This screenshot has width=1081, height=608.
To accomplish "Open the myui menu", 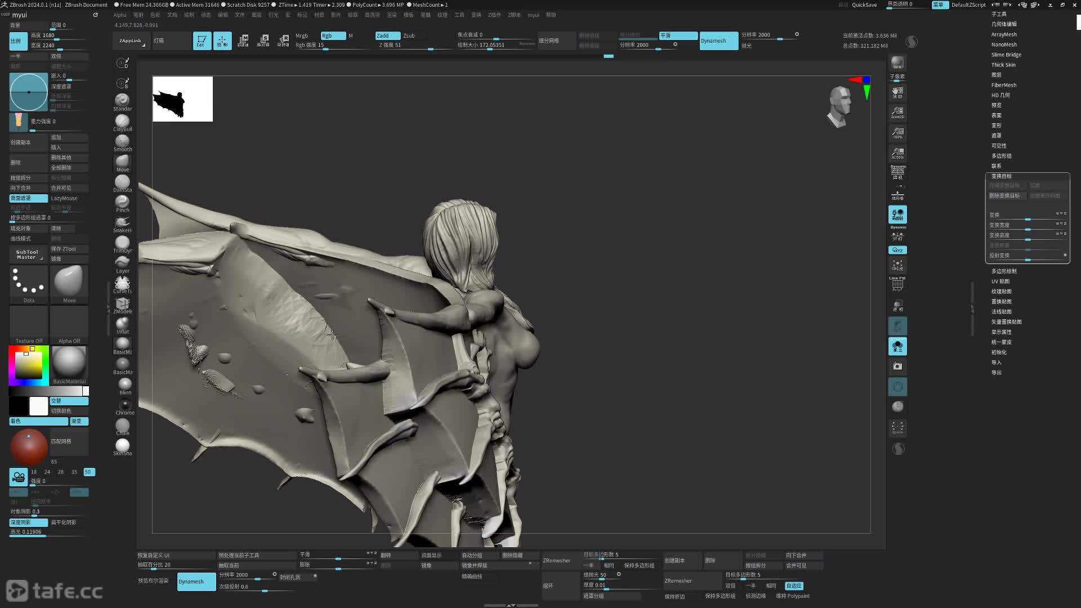I will (x=533, y=15).
